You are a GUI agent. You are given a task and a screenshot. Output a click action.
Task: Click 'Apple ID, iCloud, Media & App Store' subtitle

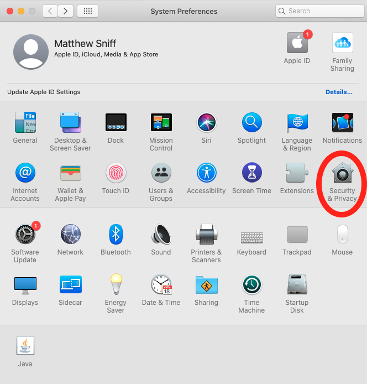click(x=106, y=54)
